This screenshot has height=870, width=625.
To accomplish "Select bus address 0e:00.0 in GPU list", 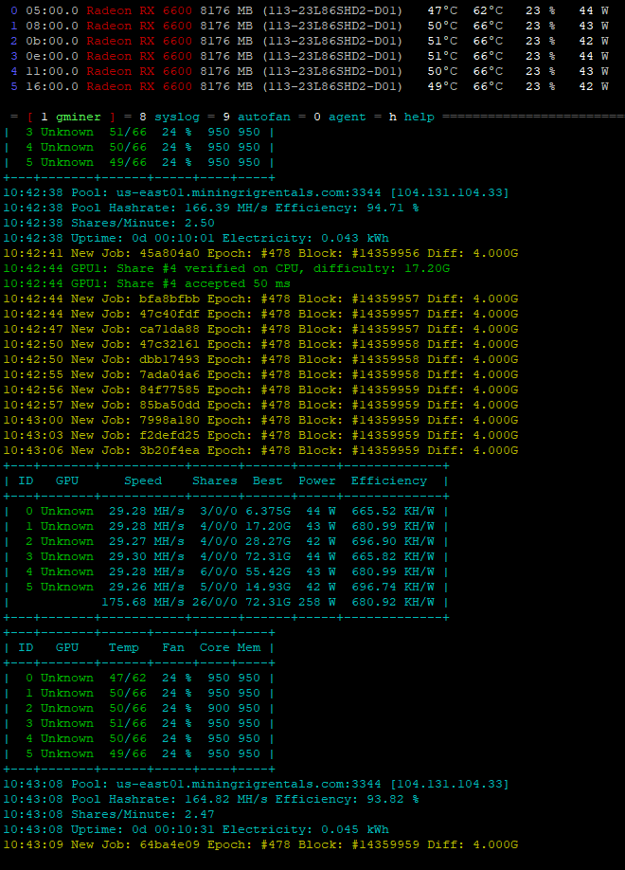I will click(52, 56).
